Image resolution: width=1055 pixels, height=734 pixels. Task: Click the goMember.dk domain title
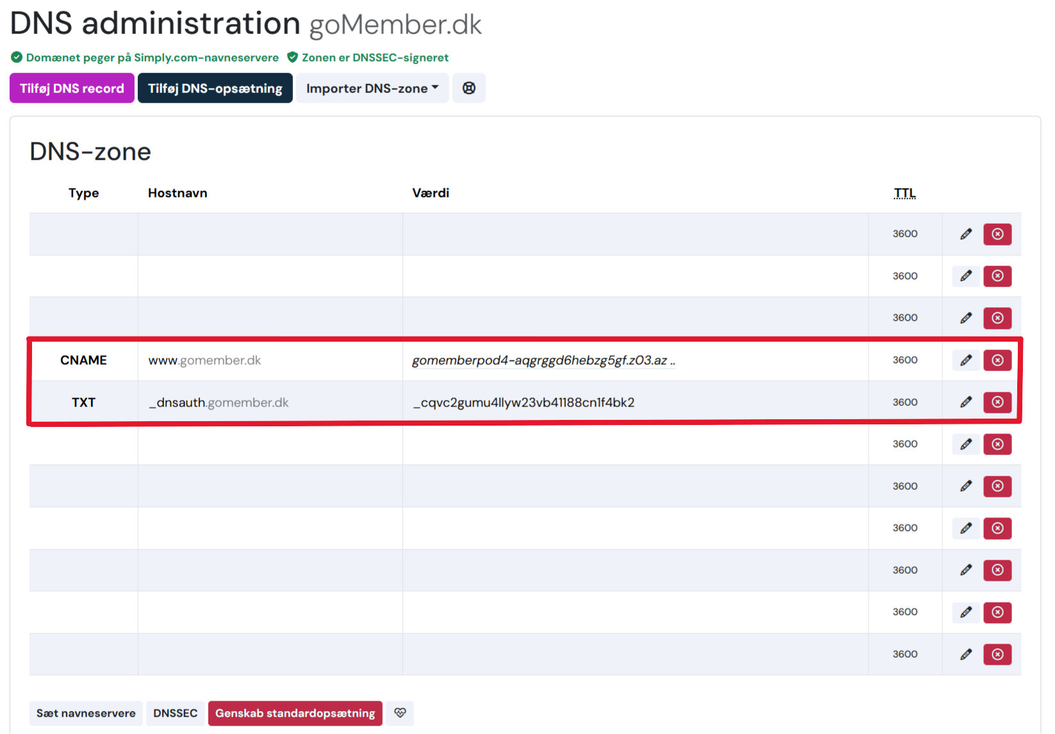[x=395, y=24]
